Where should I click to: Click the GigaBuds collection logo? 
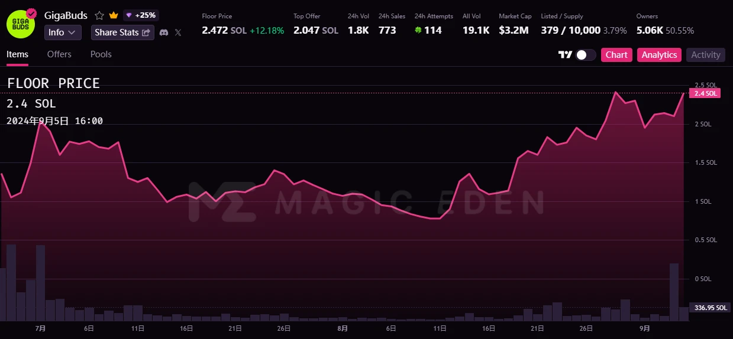[x=20, y=24]
